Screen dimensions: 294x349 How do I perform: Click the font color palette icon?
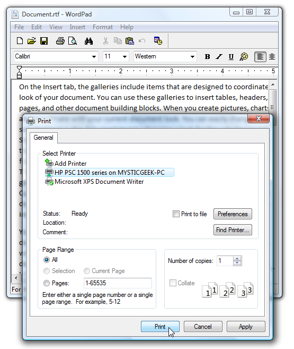click(244, 56)
